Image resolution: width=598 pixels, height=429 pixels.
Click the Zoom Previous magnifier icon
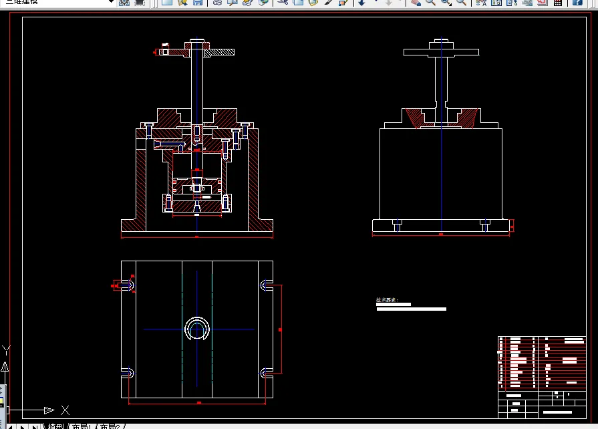tap(461, 2)
